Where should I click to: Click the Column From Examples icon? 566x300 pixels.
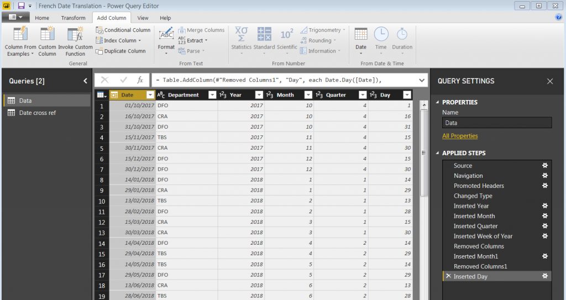point(20,34)
